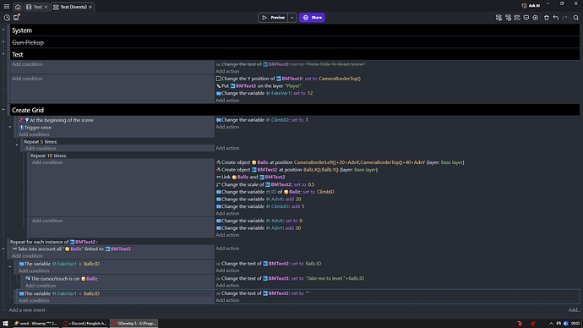Open Windows Start menu
The width and height of the screenshot is (583, 328).
coord(5,323)
